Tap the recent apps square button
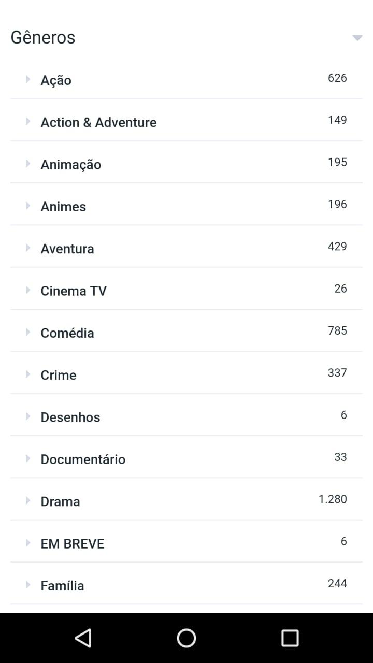This screenshot has width=373, height=663. click(290, 638)
